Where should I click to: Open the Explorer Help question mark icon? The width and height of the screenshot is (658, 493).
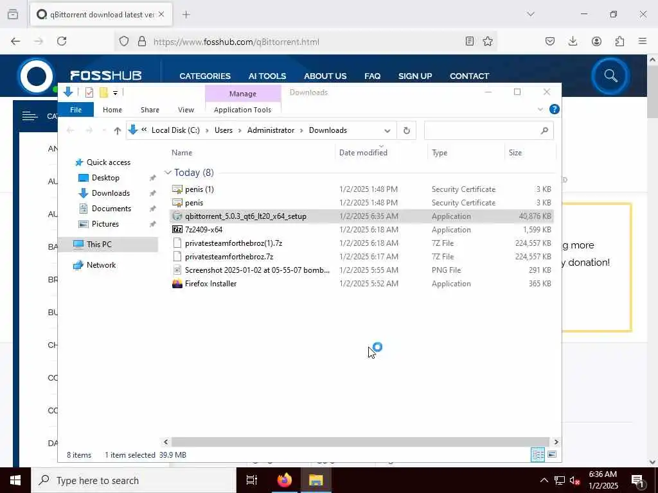click(555, 109)
